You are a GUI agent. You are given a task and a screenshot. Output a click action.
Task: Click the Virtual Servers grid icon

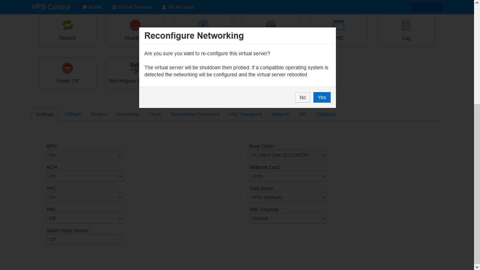[114, 7]
